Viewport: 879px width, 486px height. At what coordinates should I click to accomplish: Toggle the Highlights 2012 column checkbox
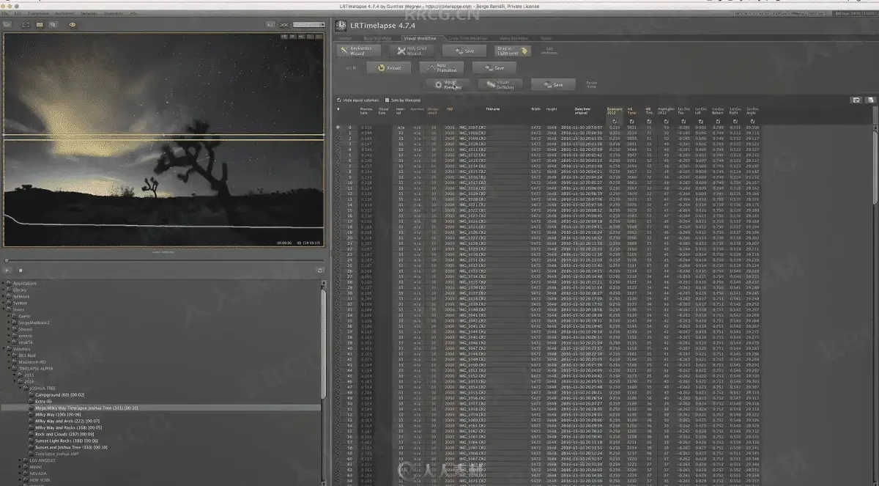click(667, 121)
